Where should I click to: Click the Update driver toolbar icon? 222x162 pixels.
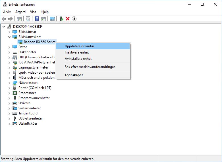[61, 19]
